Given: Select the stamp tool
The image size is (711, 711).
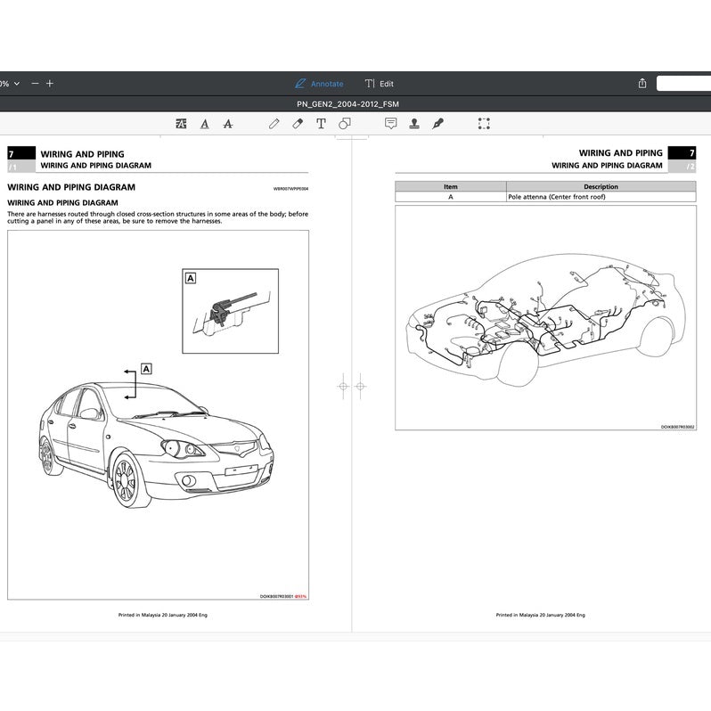Looking at the screenshot, I should [x=414, y=124].
